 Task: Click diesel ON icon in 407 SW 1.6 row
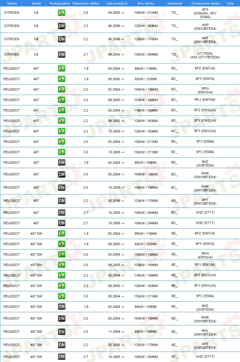point(62,307)
